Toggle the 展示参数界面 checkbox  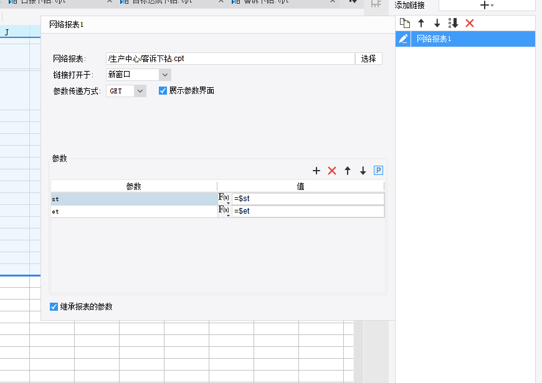click(163, 90)
